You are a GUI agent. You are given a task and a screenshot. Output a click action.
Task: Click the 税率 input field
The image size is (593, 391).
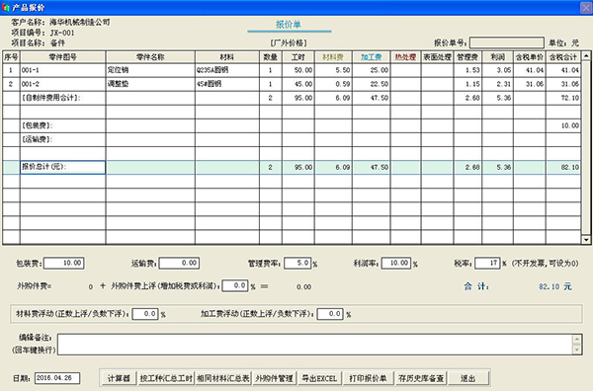[x=487, y=263]
